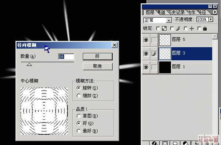Select the 缩放 (Z) blur method radio
The width and height of the screenshot is (221, 145).
pos(79,96)
